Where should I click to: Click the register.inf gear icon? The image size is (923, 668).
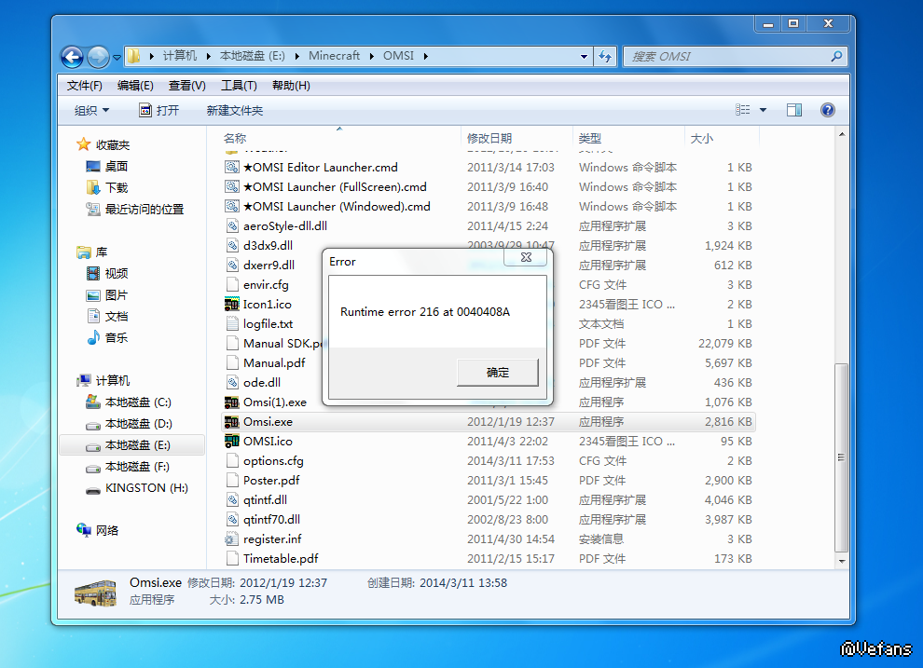[x=232, y=539]
